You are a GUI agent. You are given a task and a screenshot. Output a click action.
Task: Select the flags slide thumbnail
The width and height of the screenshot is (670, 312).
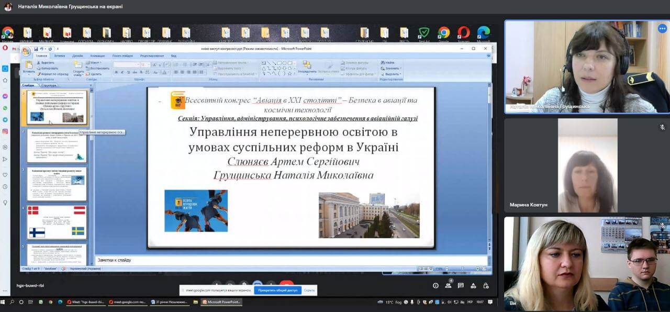tap(57, 222)
